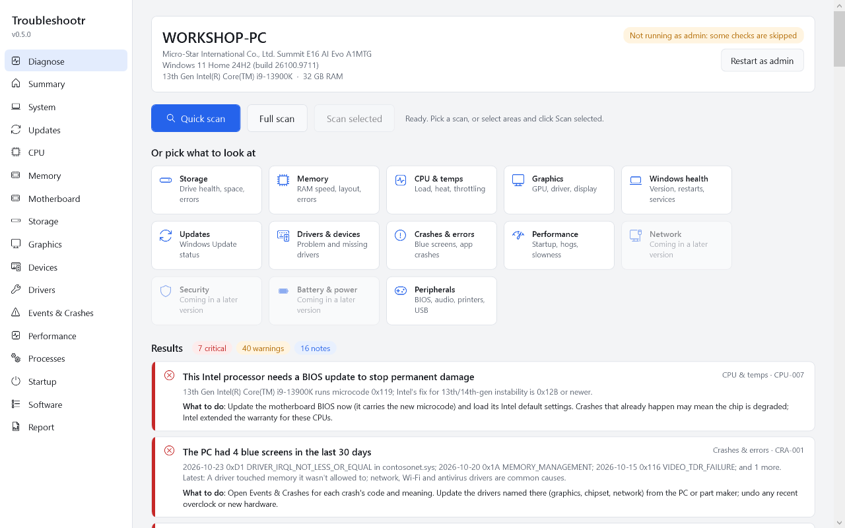Screen dimensions: 845x528
Task: Go to the CPU sidebar section
Action: pyautogui.click(x=66, y=152)
